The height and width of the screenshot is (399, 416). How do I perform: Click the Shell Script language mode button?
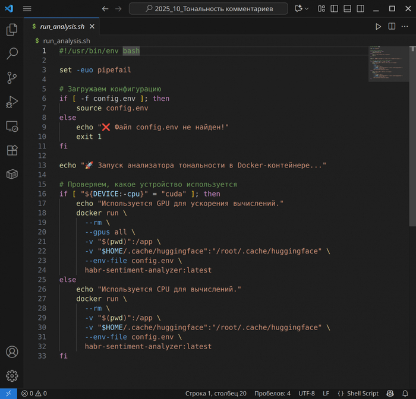[358, 393]
